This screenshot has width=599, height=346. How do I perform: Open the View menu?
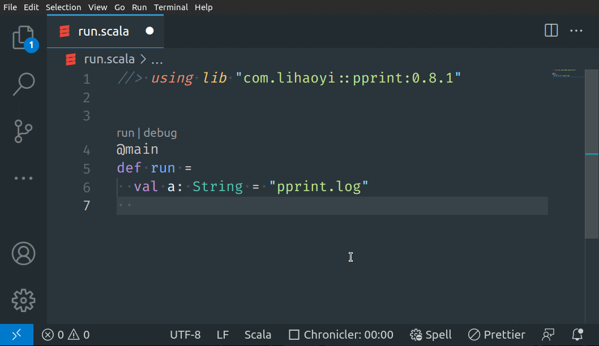coord(97,7)
